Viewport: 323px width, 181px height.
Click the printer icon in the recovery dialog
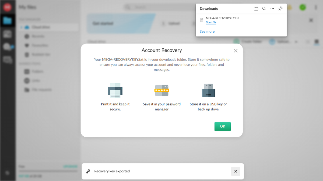(115, 90)
